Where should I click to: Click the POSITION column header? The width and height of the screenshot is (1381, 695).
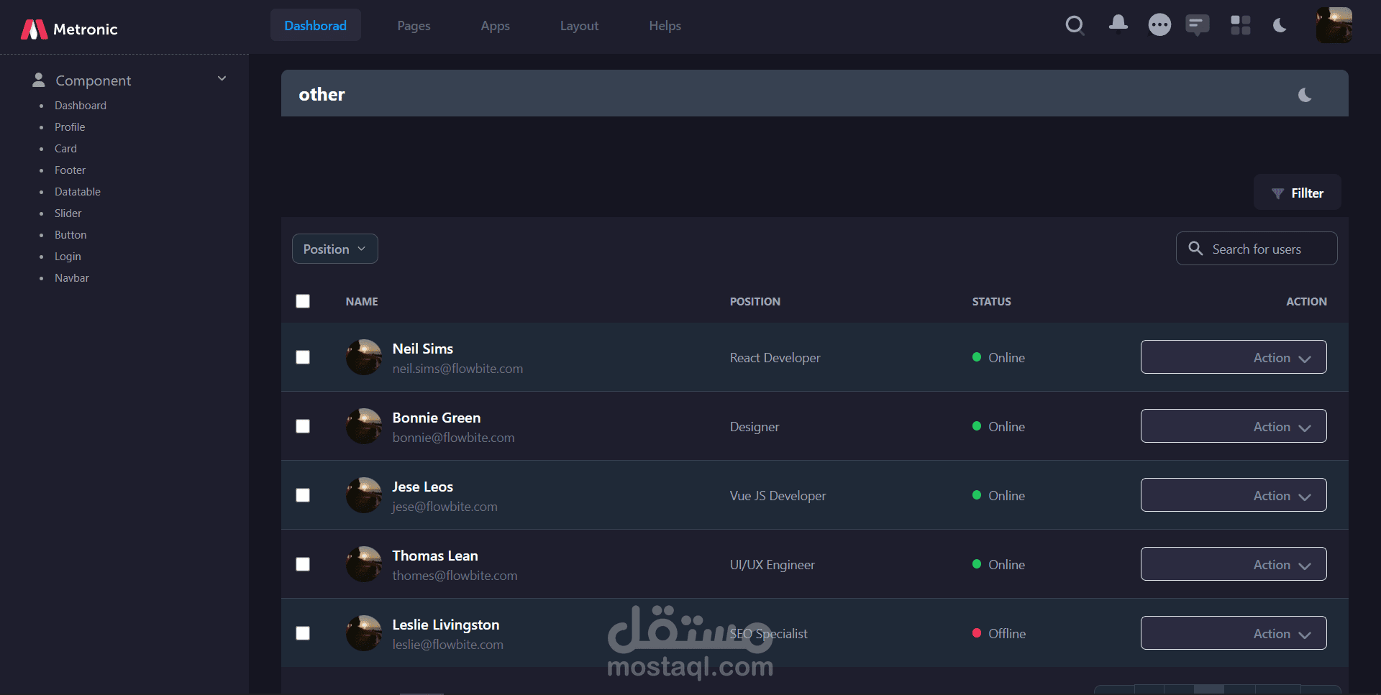tap(755, 302)
